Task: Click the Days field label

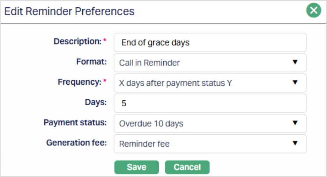Action: point(96,102)
